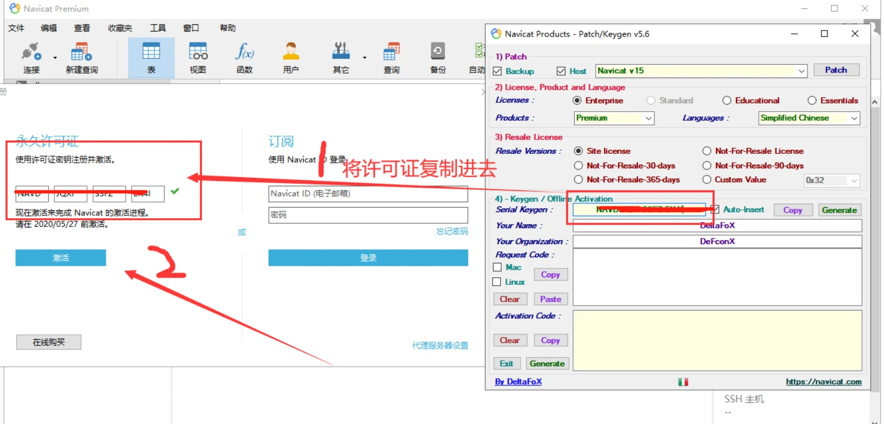The height and width of the screenshot is (424, 884).
Task: Click Copy button under Mac checkbox
Action: (x=550, y=275)
